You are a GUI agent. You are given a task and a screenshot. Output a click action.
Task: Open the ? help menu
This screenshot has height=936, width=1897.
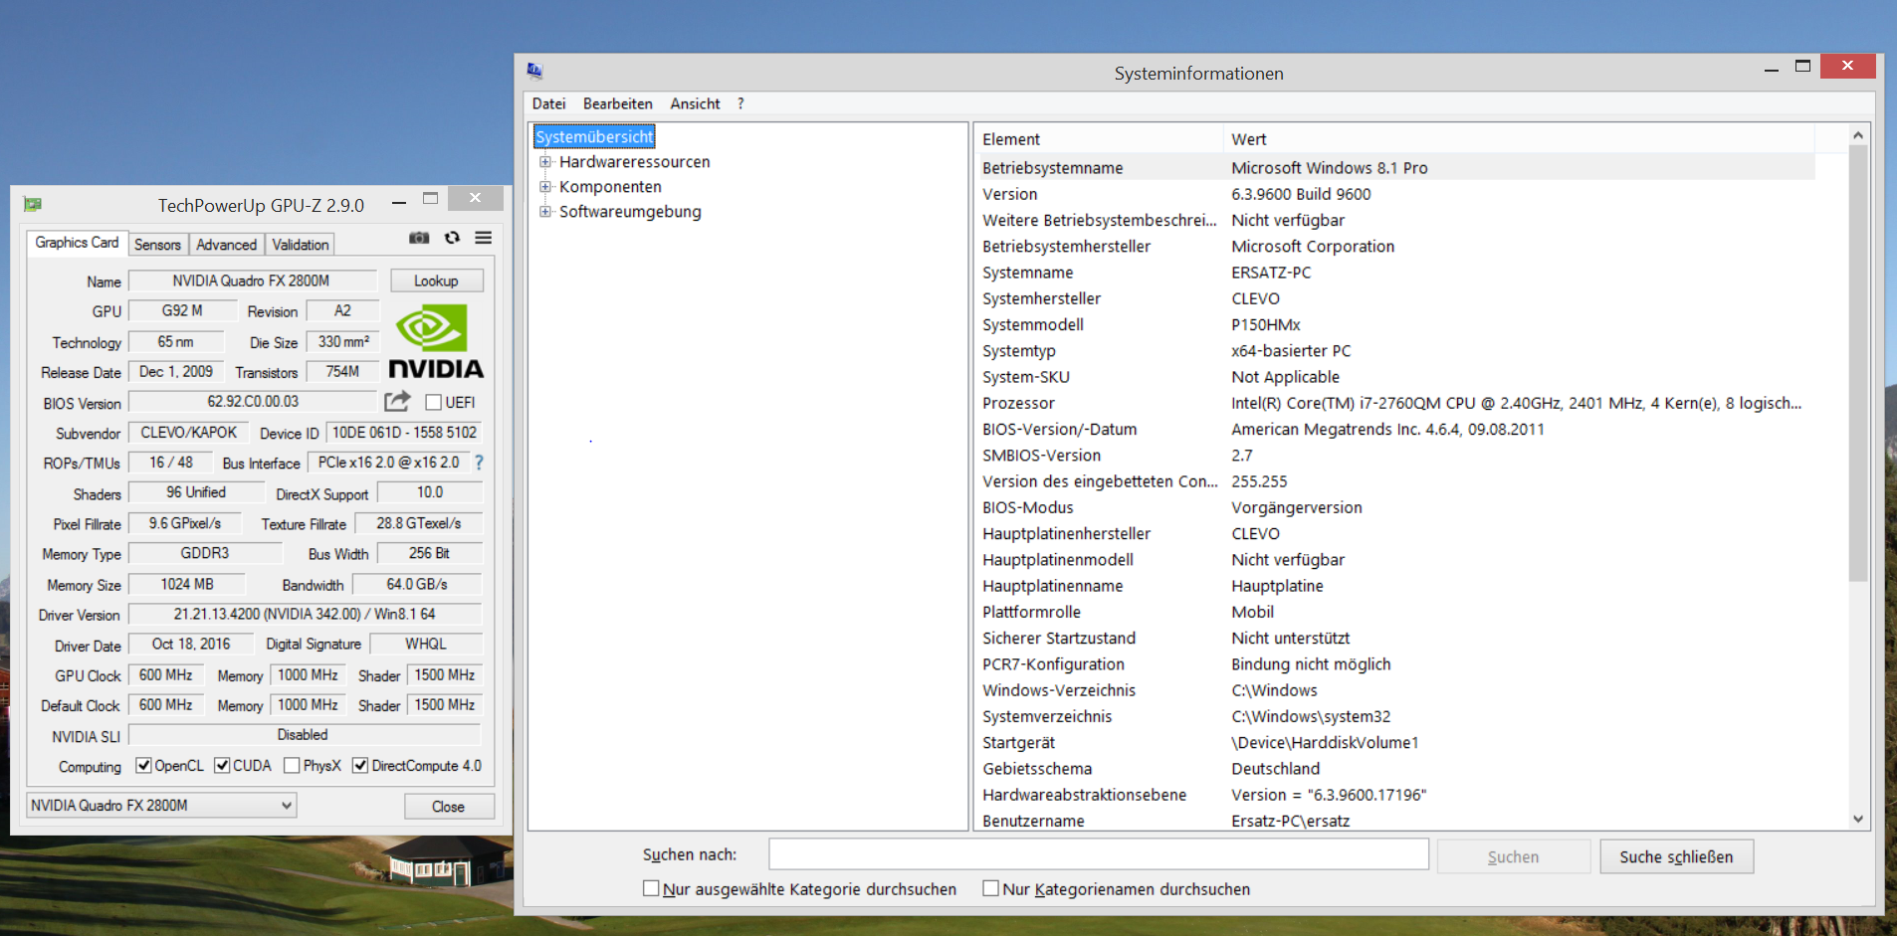(740, 103)
